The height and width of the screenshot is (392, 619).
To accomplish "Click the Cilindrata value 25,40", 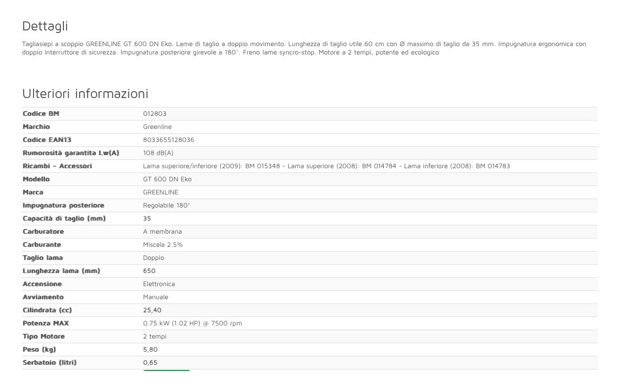I will click(152, 310).
